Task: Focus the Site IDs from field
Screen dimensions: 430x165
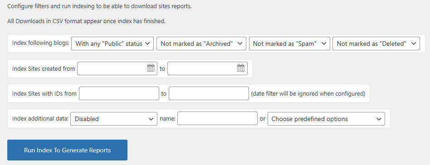Action: (119, 93)
